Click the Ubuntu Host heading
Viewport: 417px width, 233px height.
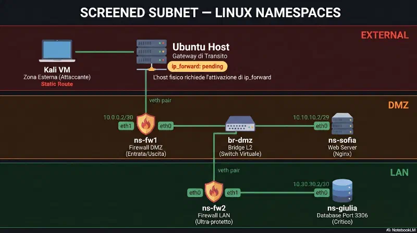pyautogui.click(x=201, y=47)
